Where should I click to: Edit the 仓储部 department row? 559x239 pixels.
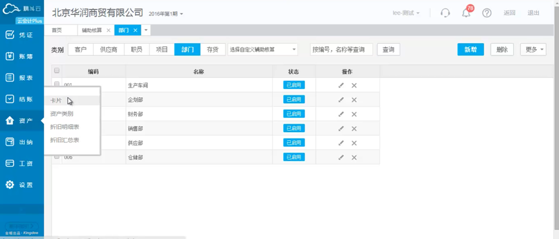click(341, 157)
